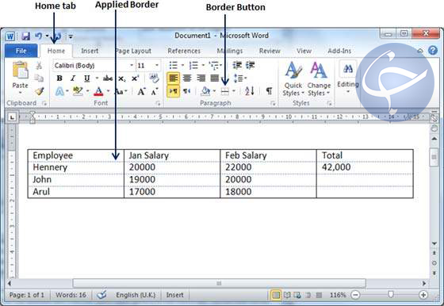Click the Grow Font icon
The image size is (444, 306).
[x=141, y=91]
